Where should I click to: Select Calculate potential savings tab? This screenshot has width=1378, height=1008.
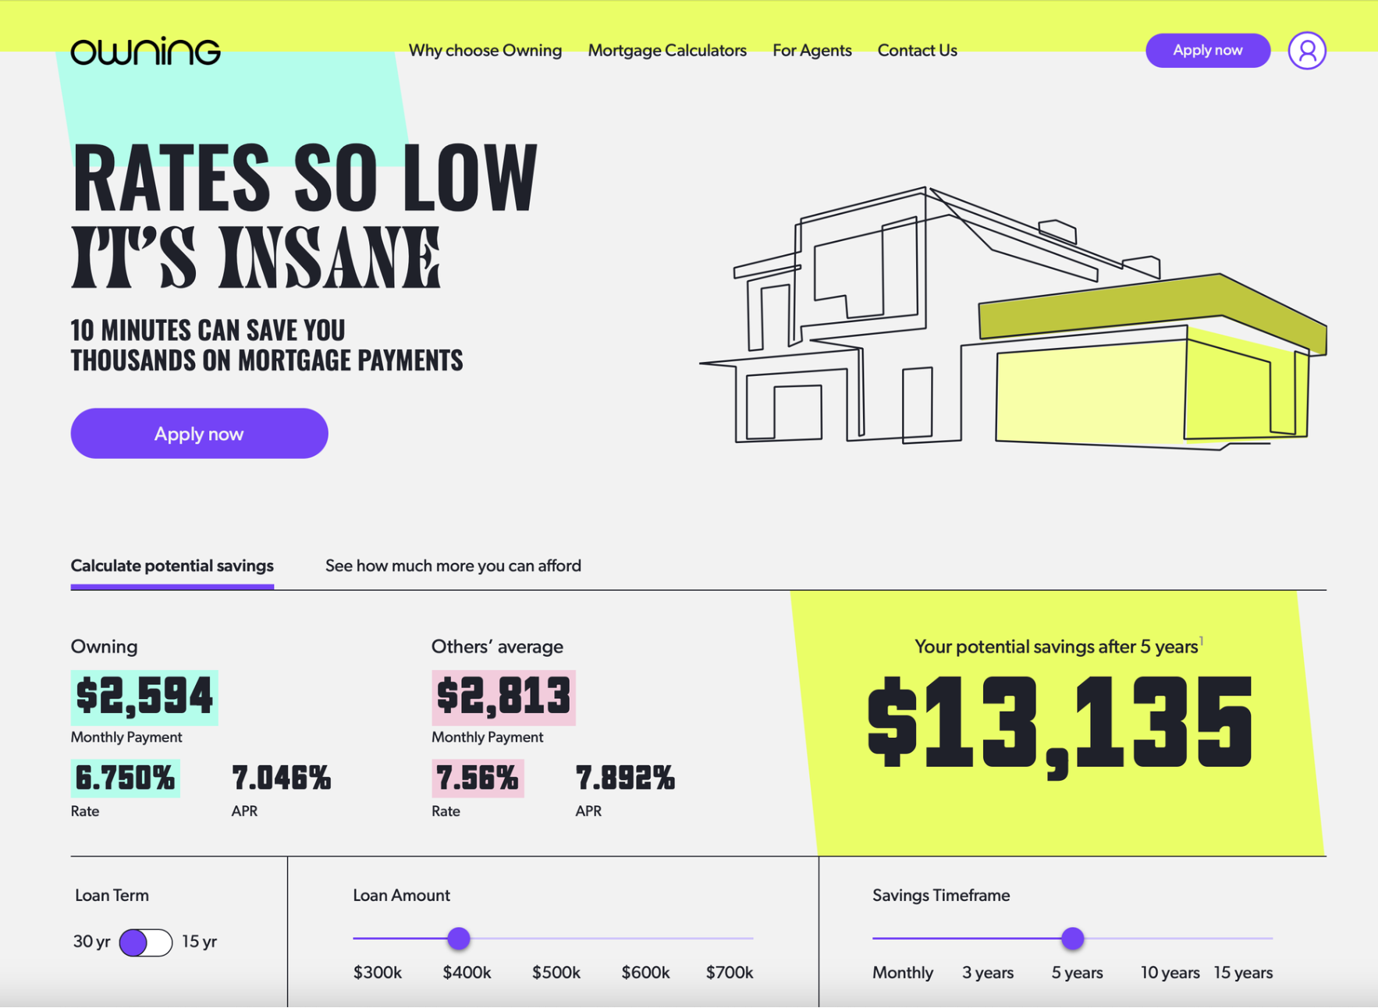[x=172, y=566]
